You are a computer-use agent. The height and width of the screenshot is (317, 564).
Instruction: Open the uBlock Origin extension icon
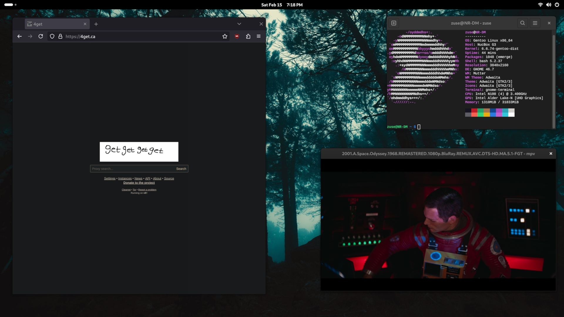pos(237,36)
